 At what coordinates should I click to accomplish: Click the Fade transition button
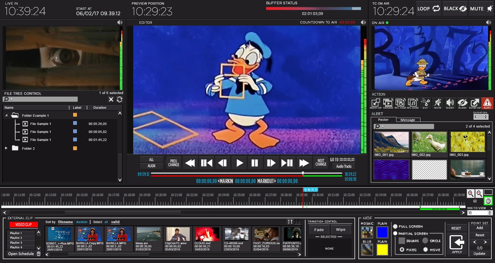[319, 230]
